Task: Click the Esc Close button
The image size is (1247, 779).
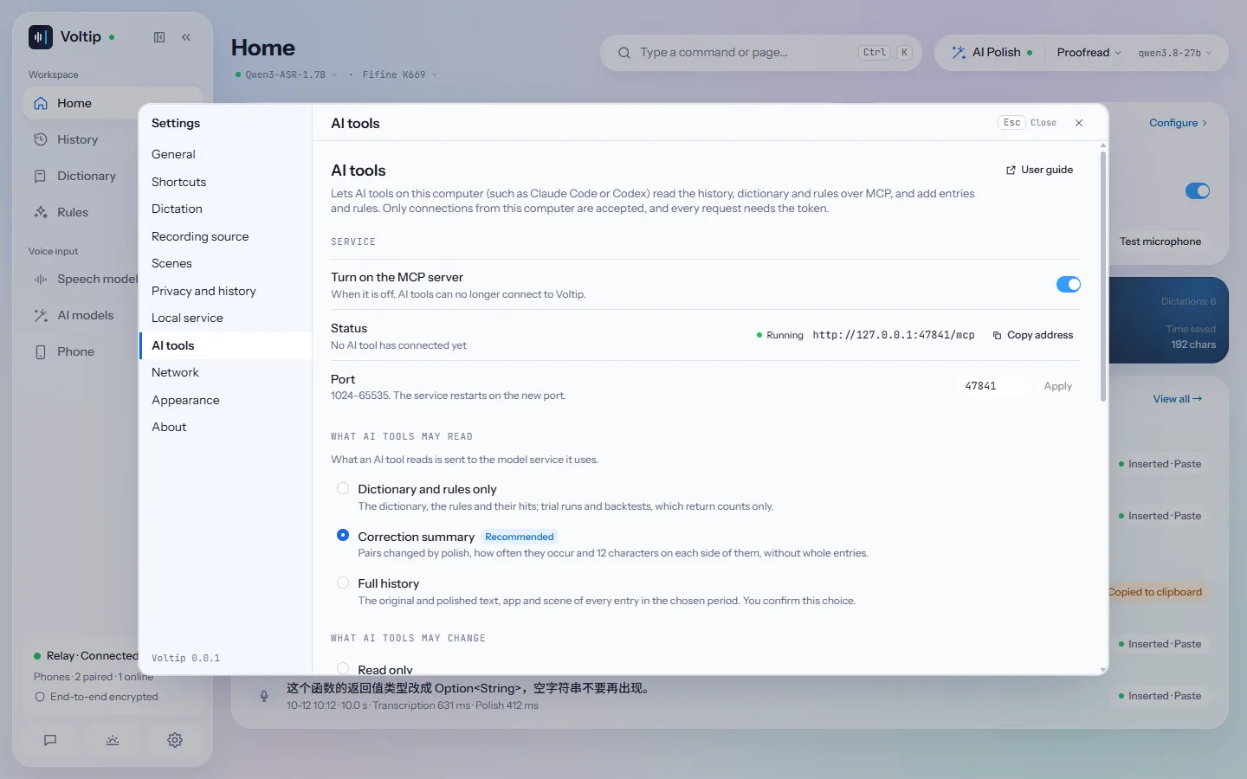Action: pyautogui.click(x=1028, y=123)
